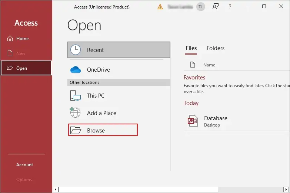
Task: Choose Add a Place
Action: click(x=119, y=113)
